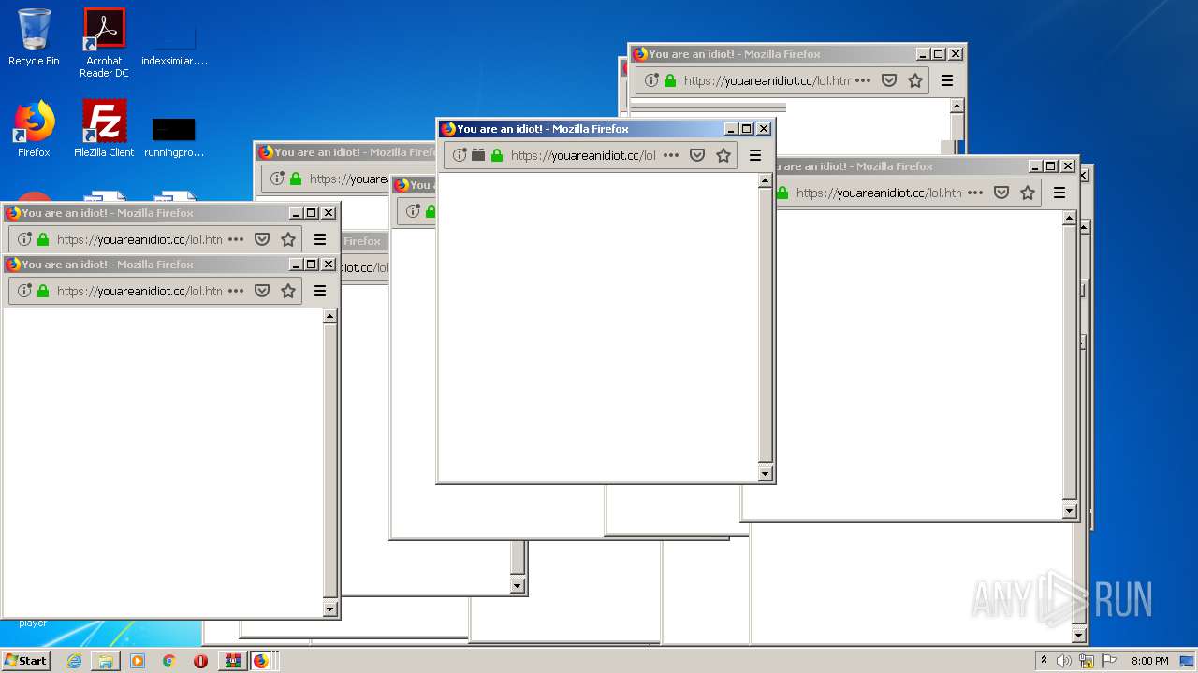Screen dimensions: 1198x673
Task: Open hamburger menu in lower left Firefox window
Action: coord(320,291)
